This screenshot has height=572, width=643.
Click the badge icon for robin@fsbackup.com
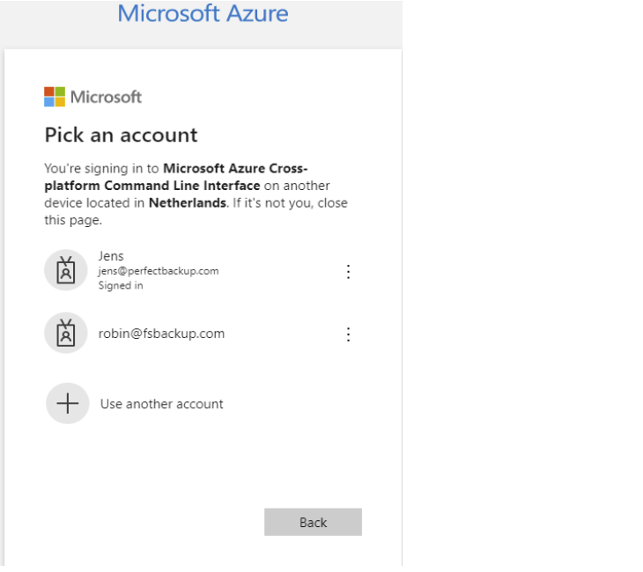click(x=65, y=333)
